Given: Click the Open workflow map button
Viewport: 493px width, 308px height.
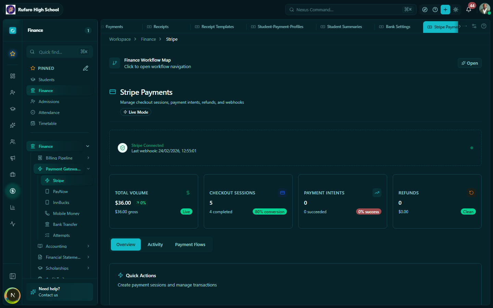Looking at the screenshot, I should pyautogui.click(x=470, y=63).
